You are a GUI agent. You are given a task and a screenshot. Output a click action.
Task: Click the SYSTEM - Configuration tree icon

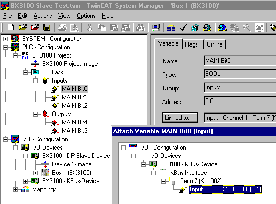pyautogui.click(x=15, y=39)
